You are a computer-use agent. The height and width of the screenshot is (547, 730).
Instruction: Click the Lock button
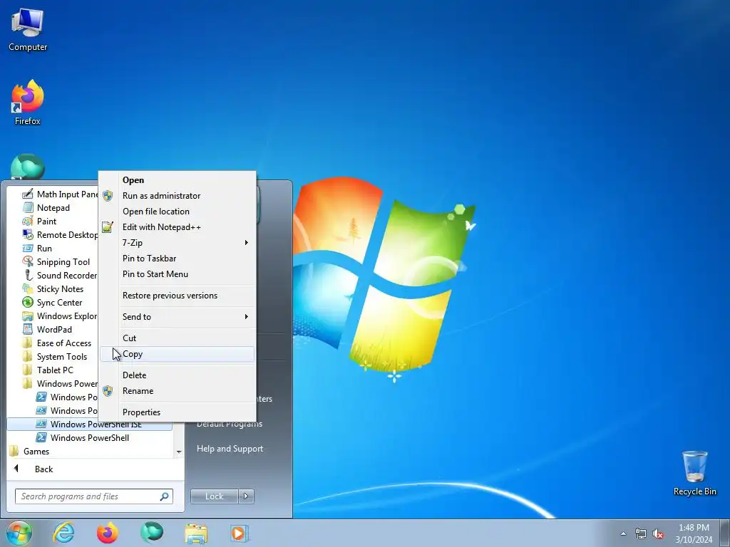pyautogui.click(x=214, y=496)
